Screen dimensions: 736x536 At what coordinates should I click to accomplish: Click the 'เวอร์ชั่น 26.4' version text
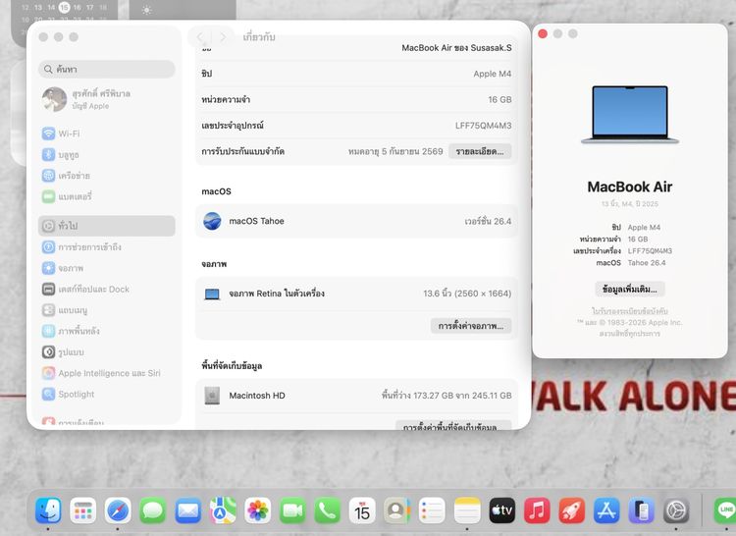click(x=488, y=221)
